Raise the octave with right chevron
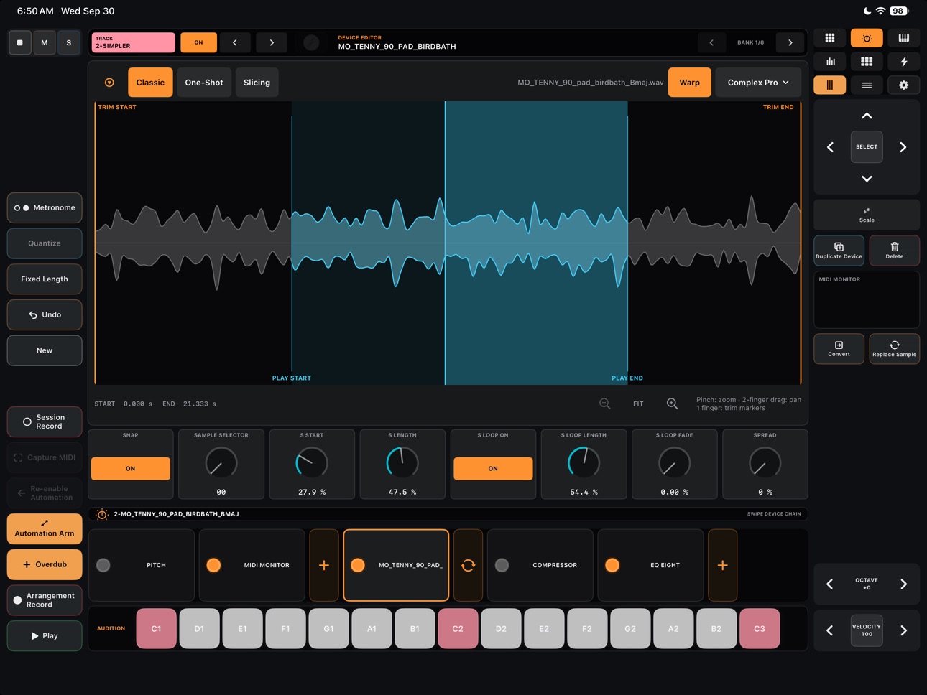This screenshot has width=927, height=695. (x=903, y=584)
